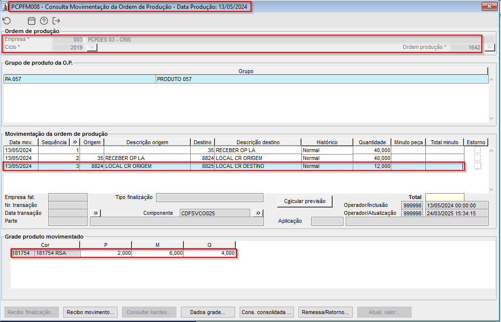Select RECEBER OP LA destination in sequence 1

tap(258, 150)
